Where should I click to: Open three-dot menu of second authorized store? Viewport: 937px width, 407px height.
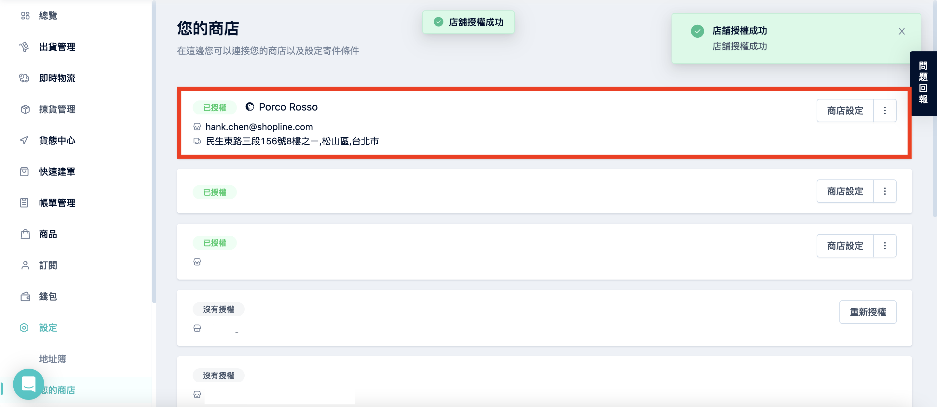tap(885, 191)
